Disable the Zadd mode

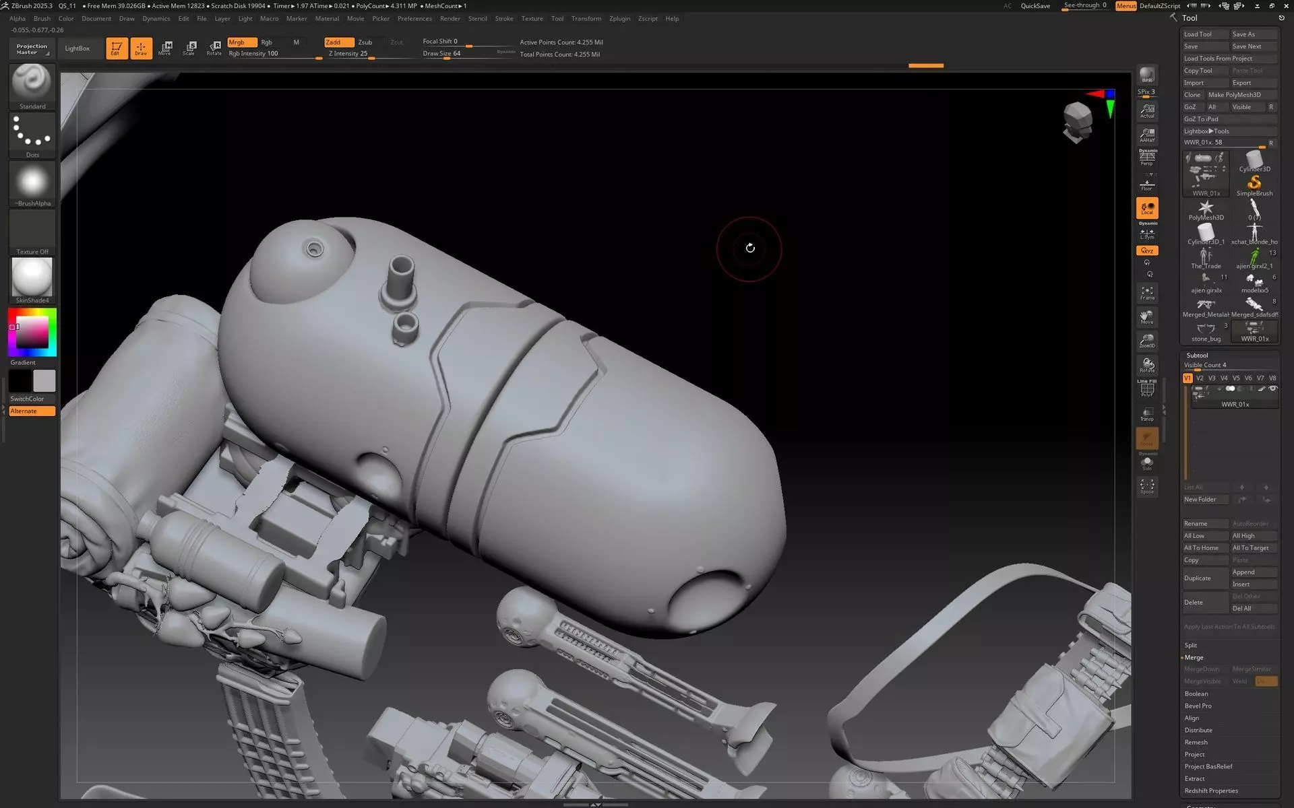(338, 42)
